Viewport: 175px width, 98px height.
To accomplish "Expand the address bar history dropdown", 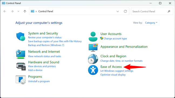I will [118, 11].
